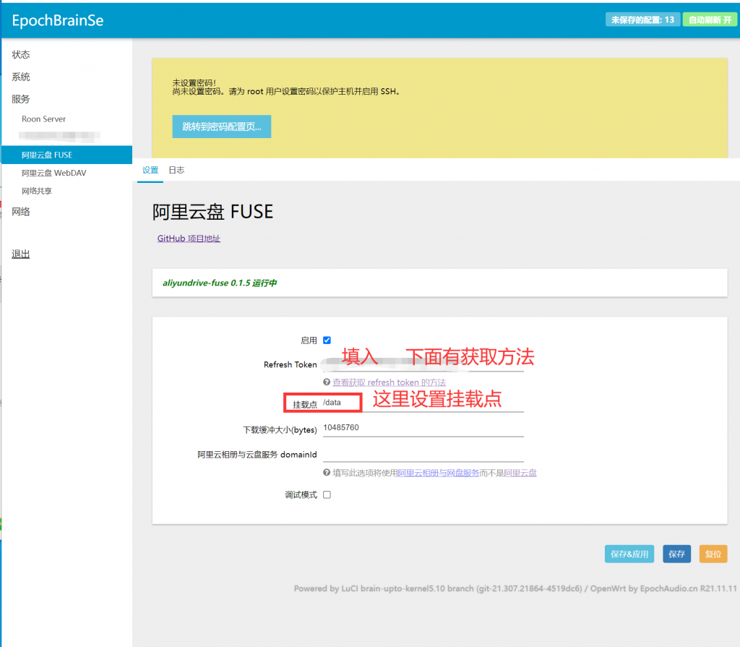The height and width of the screenshot is (647, 740).
Task: Toggle the auto refresh indicator
Action: pyautogui.click(x=710, y=20)
